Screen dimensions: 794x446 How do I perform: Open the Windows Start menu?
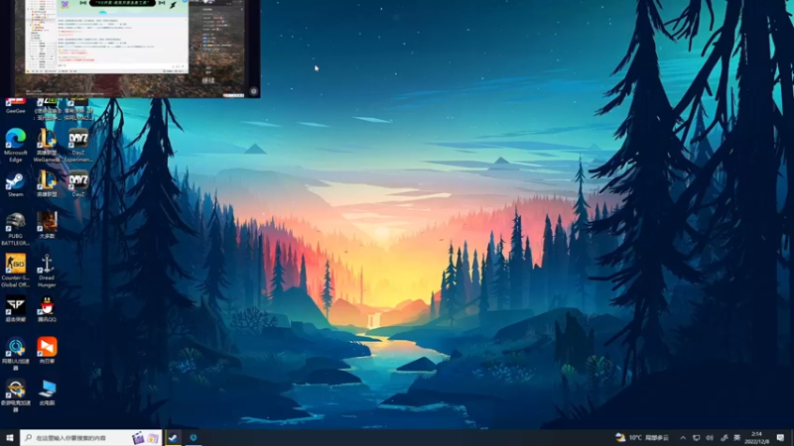coord(10,438)
